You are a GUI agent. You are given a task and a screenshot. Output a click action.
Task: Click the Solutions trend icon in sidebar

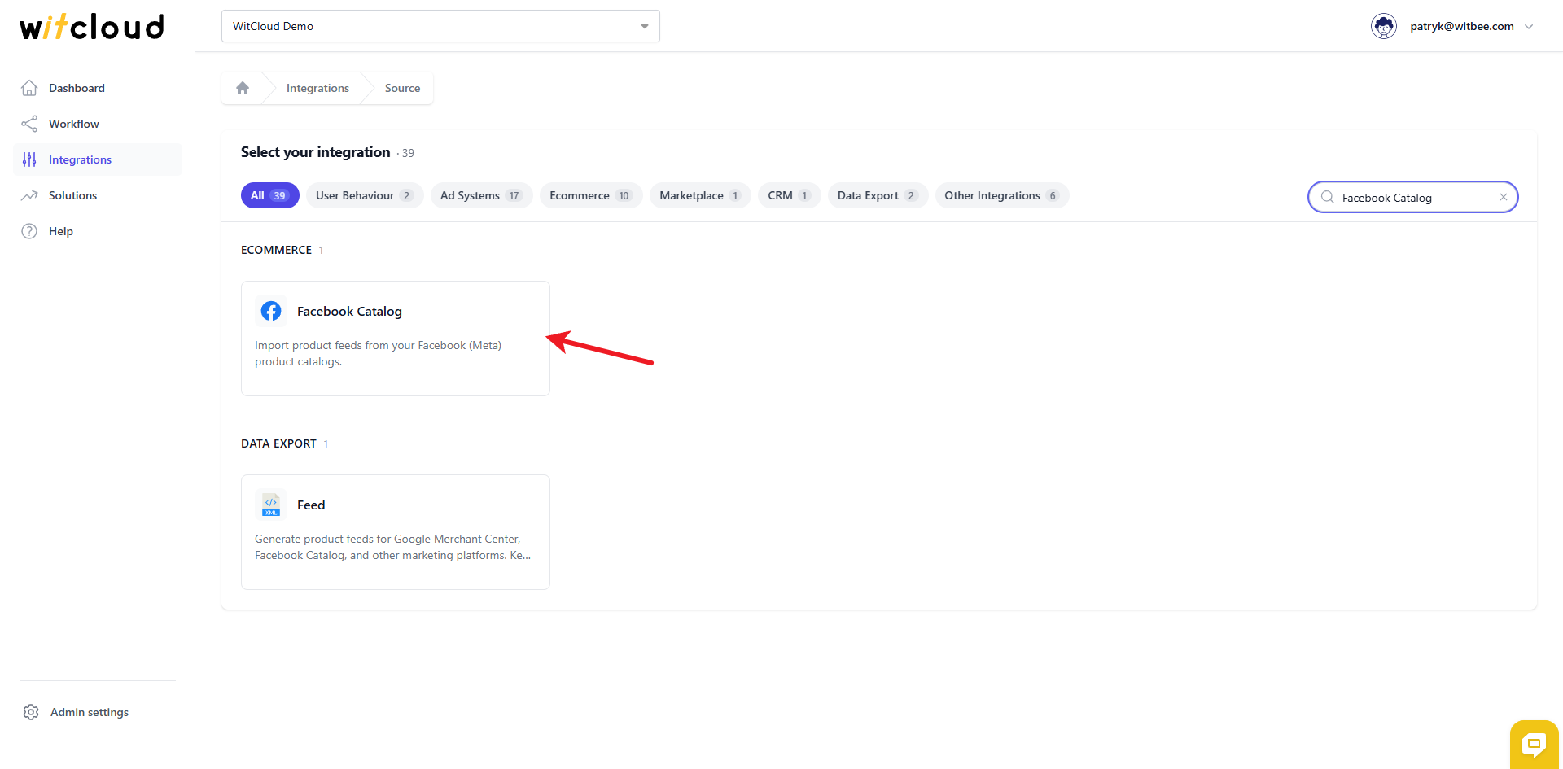point(29,195)
